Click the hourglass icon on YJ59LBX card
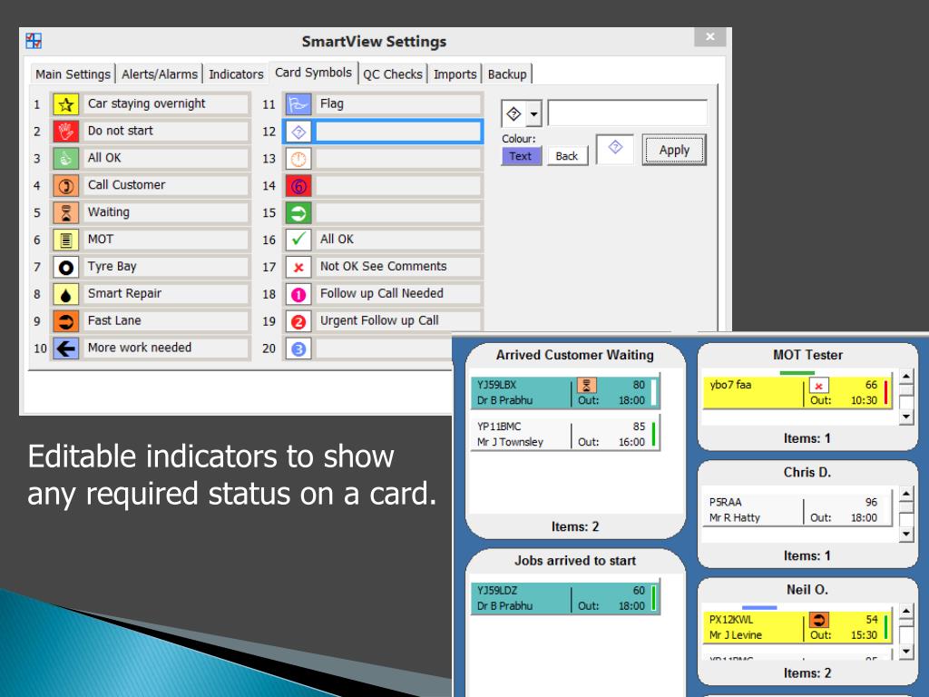The image size is (929, 697). pyautogui.click(x=587, y=385)
